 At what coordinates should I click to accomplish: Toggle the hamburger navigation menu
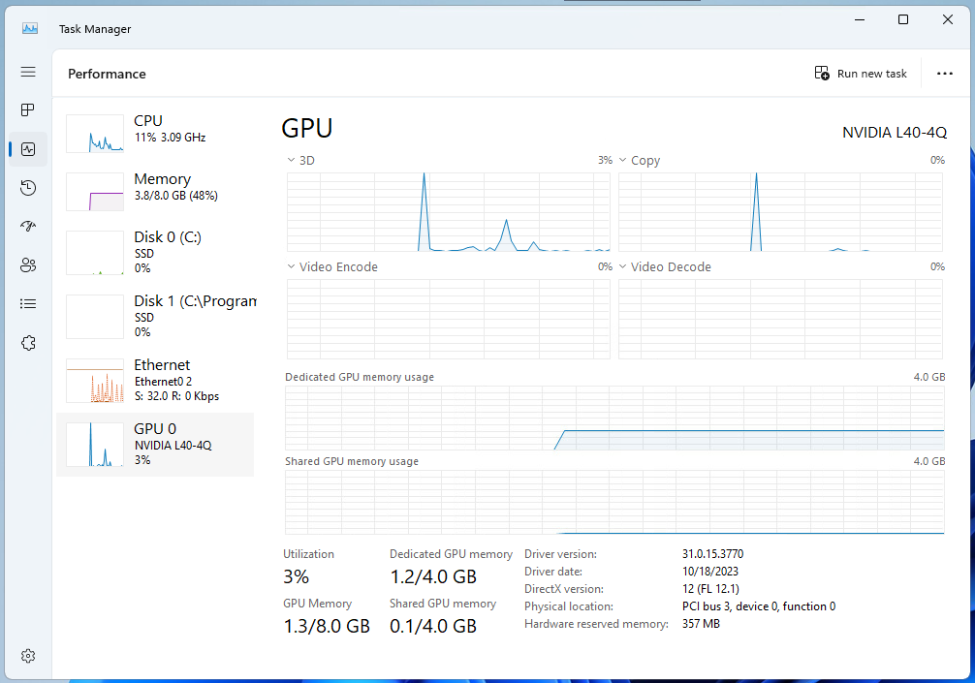tap(28, 72)
